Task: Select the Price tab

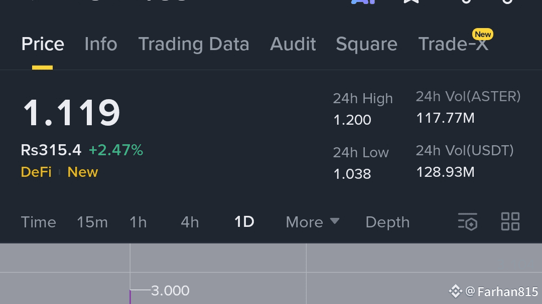Action: pos(43,44)
